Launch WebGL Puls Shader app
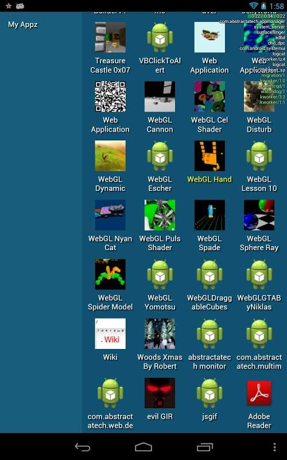This screenshot has height=460, width=287. (x=160, y=215)
